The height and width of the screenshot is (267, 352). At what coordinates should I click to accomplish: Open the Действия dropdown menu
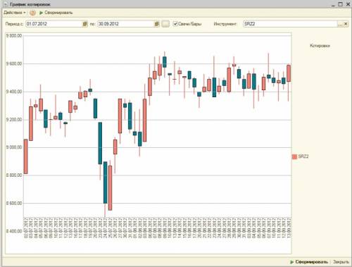[15, 13]
